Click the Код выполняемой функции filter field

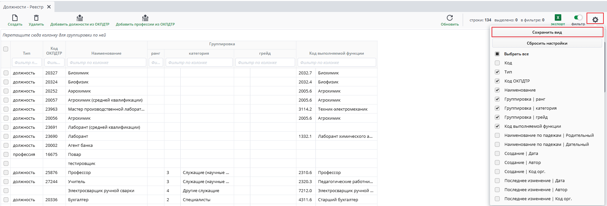[x=337, y=62]
